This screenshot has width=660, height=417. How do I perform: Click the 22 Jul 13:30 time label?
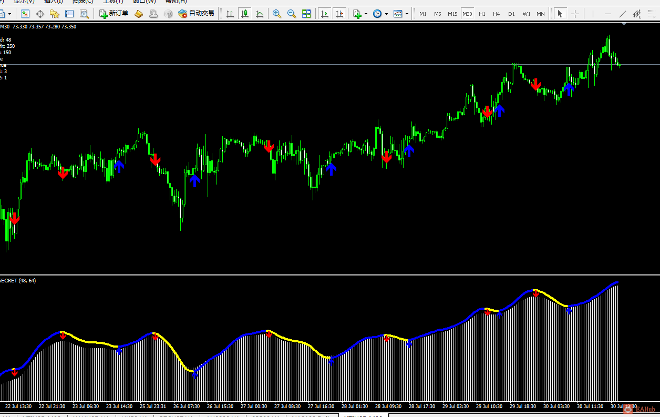tap(18, 406)
